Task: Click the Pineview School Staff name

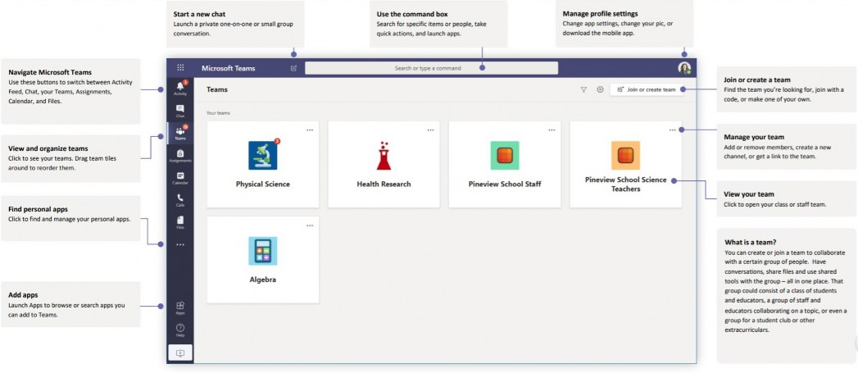Action: [x=505, y=184]
